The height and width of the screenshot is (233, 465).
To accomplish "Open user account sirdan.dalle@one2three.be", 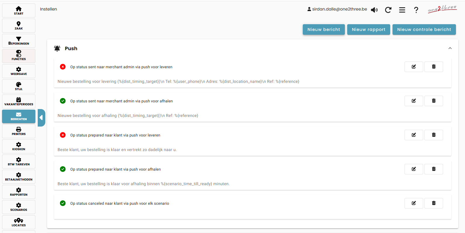I will [337, 9].
